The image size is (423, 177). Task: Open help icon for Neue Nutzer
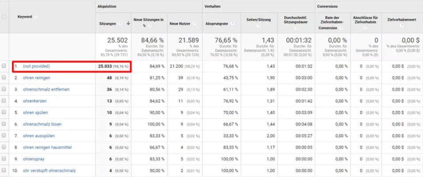(x=194, y=23)
